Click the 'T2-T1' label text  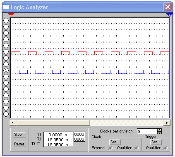(x=36, y=143)
